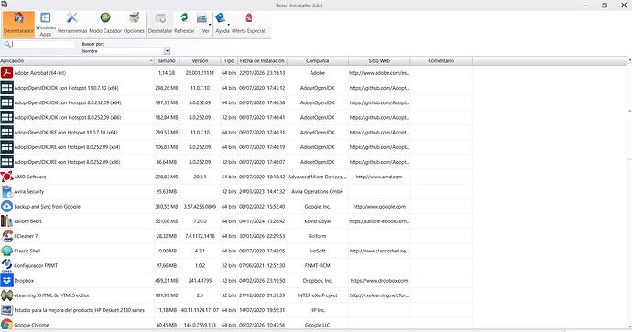
Task: Click the INTEF-eXe Project company cell
Action: tap(317, 295)
